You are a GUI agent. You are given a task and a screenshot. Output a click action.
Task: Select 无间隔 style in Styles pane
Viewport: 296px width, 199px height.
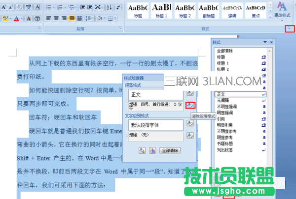click(x=241, y=100)
